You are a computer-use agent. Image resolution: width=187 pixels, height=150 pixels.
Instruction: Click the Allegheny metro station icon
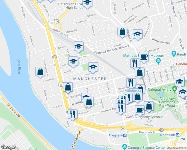(x=125, y=135)
